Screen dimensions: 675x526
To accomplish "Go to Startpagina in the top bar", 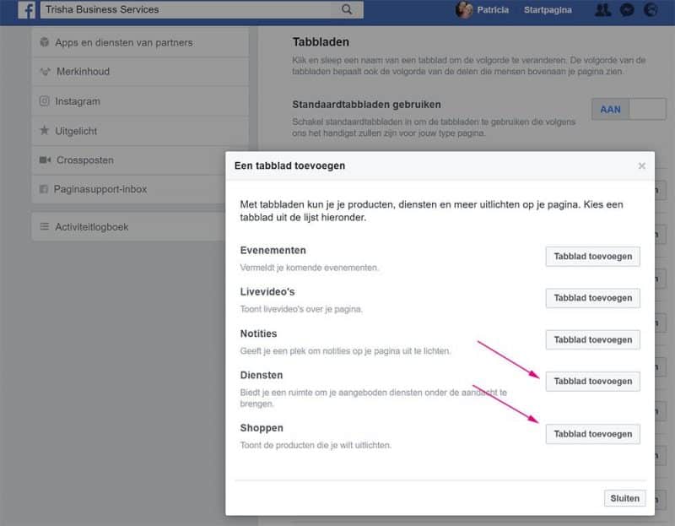I will pyautogui.click(x=548, y=10).
